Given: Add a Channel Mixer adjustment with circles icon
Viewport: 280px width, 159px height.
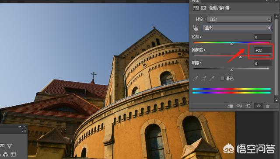Looking at the screenshot, I should (6, 154).
